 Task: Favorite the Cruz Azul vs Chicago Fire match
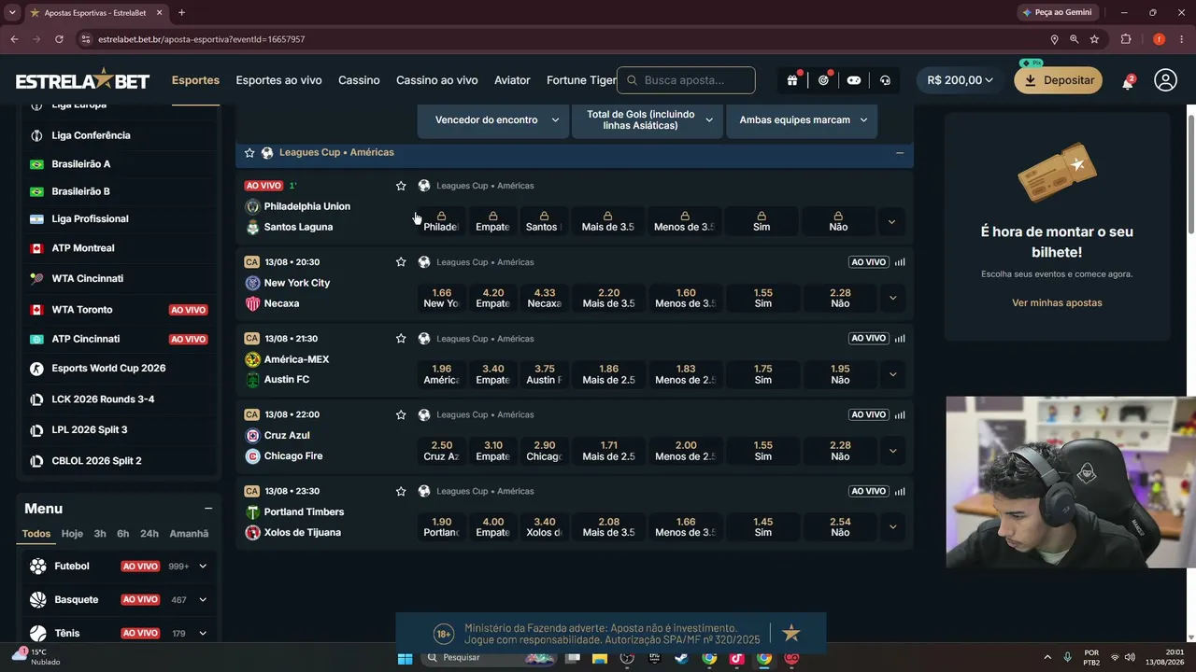tap(401, 414)
